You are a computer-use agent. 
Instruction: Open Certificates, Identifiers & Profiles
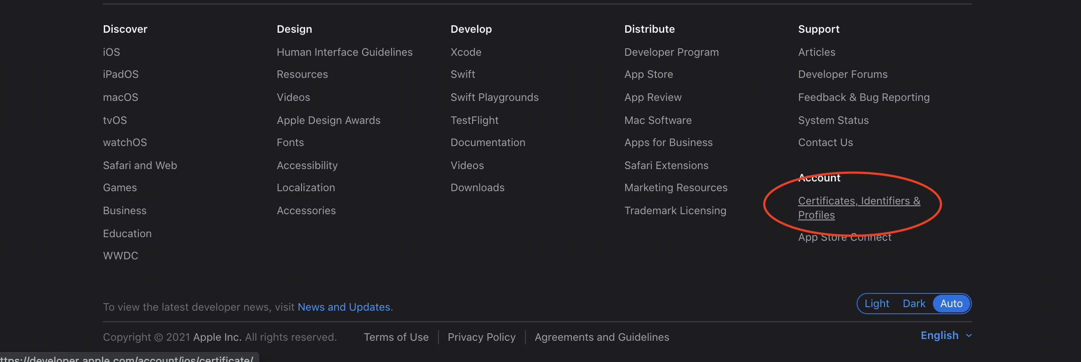tap(859, 208)
